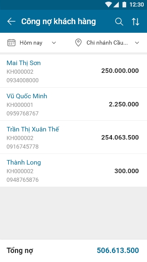Tap the cellular signal icon
This screenshot has height=262, width=147.
(x=116, y=5)
